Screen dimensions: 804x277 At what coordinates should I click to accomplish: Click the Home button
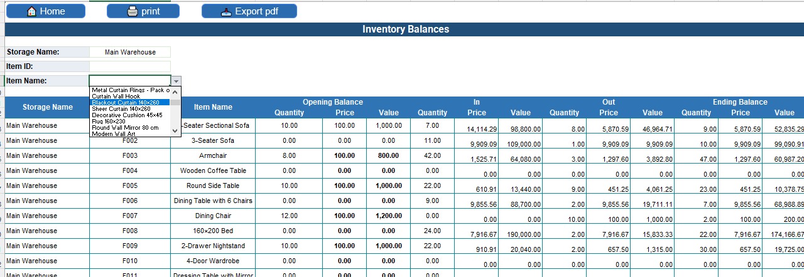pos(46,11)
